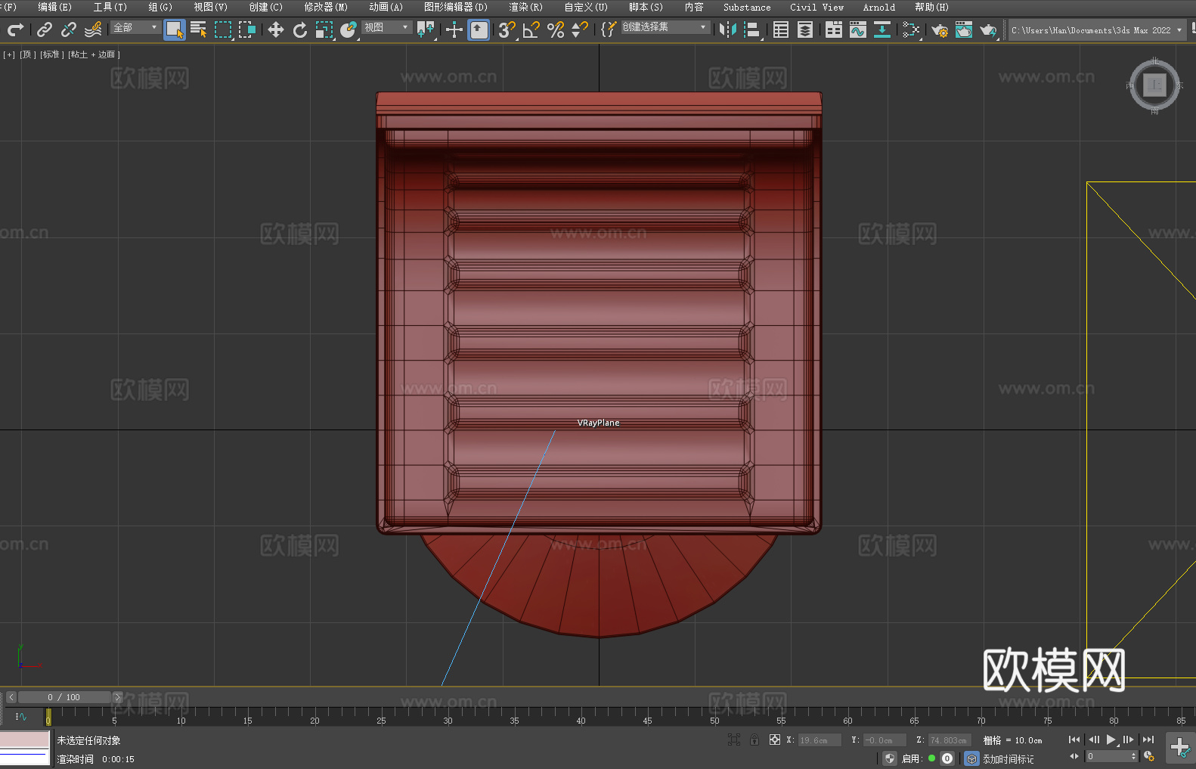Go to start frame button

(1074, 740)
